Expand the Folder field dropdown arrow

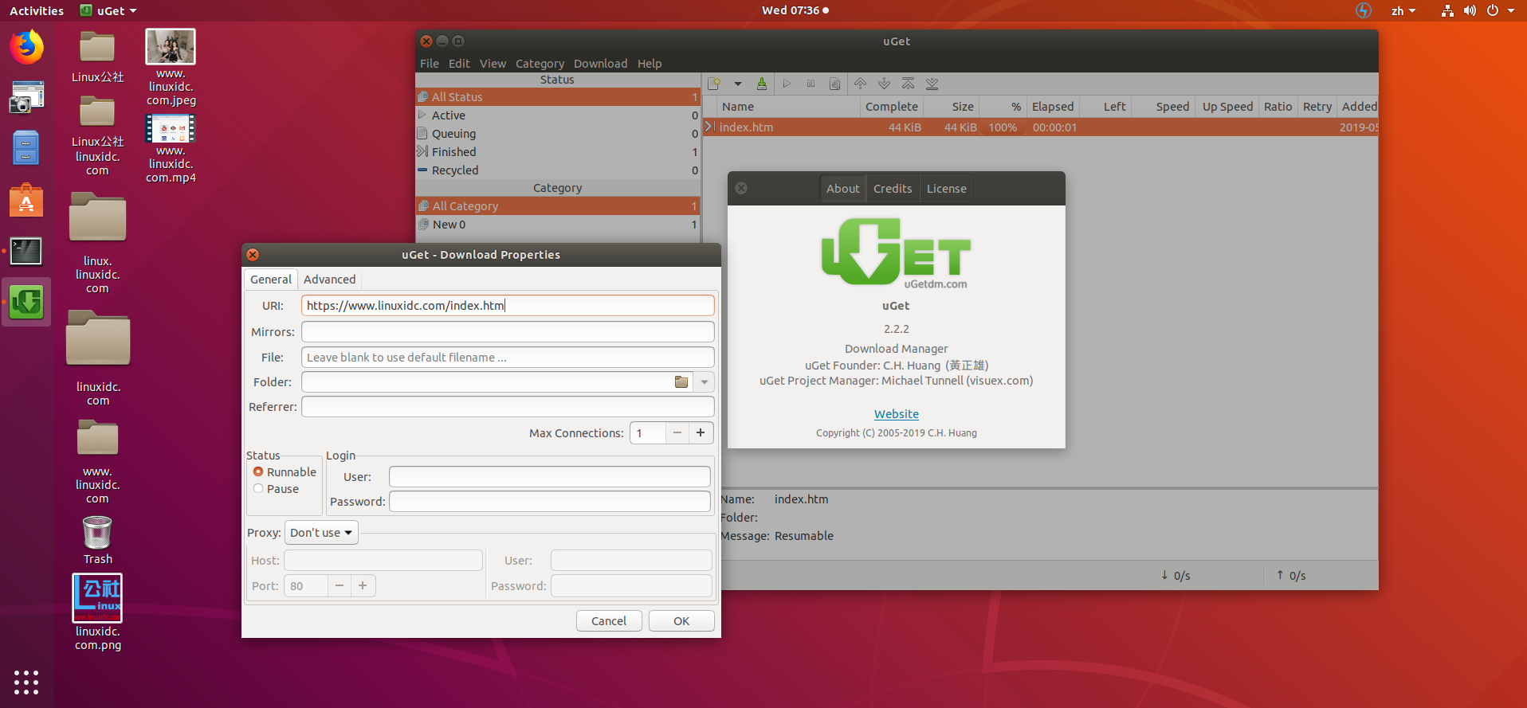click(x=705, y=382)
